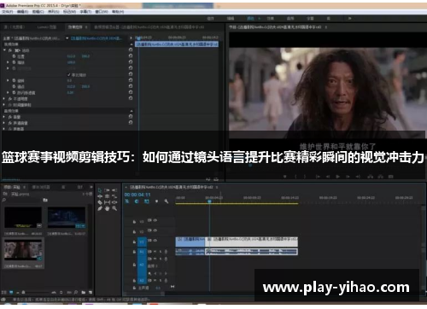Viewport: 427px width, 309px height.
Task: Switch Project panel to icon view
Action: tap(11, 292)
